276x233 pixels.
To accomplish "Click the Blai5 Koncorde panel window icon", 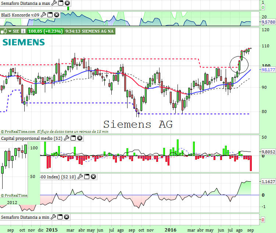I will (x=50, y=15).
